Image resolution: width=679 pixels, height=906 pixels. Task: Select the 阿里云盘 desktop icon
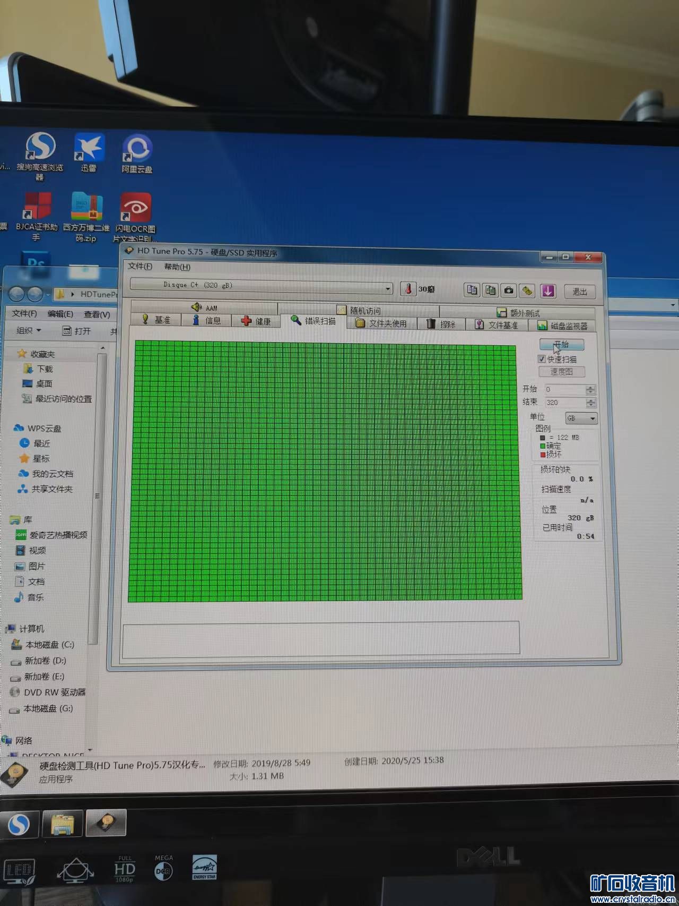(137, 154)
